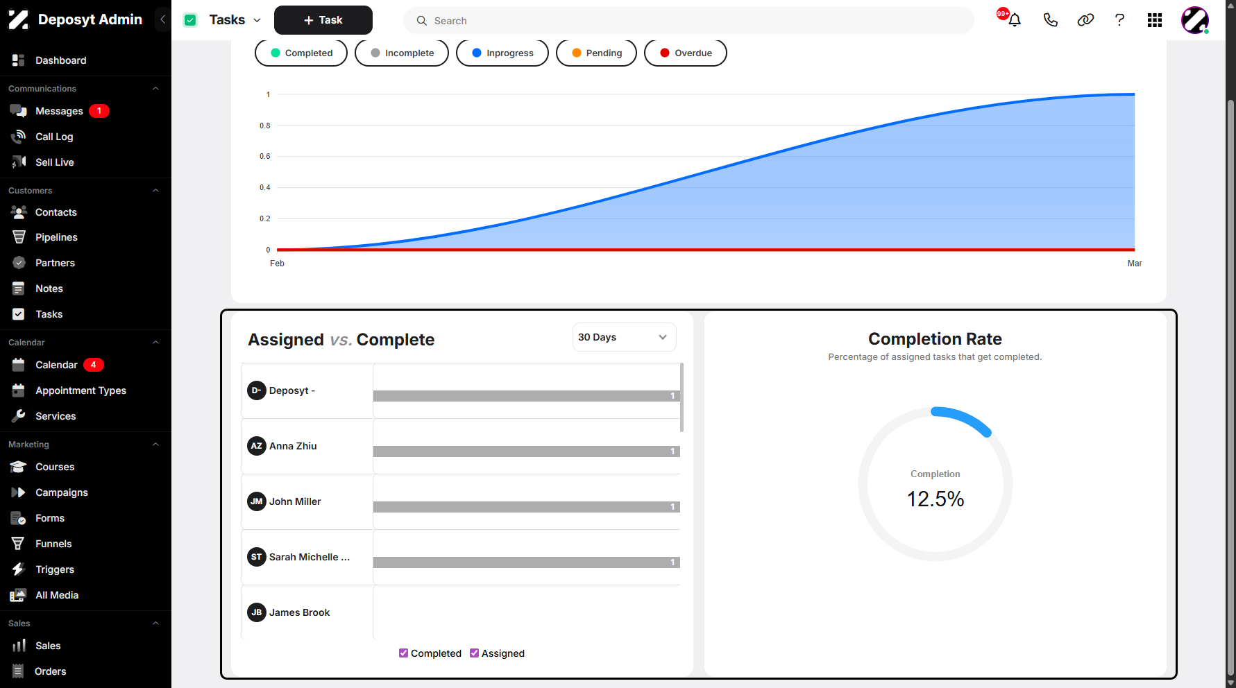Click the Call Log icon

click(19, 137)
